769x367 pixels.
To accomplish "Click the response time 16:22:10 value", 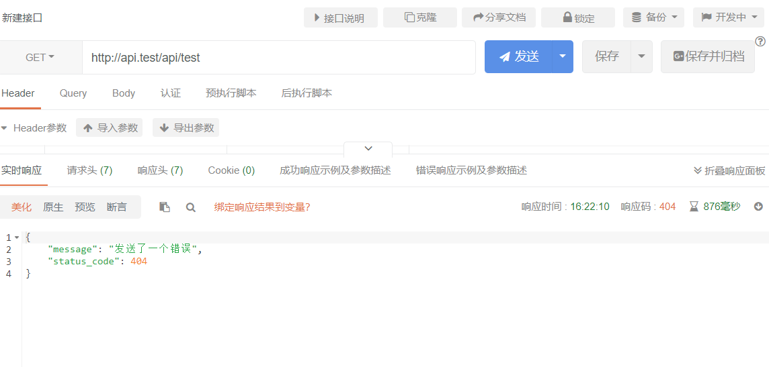I will coord(590,207).
